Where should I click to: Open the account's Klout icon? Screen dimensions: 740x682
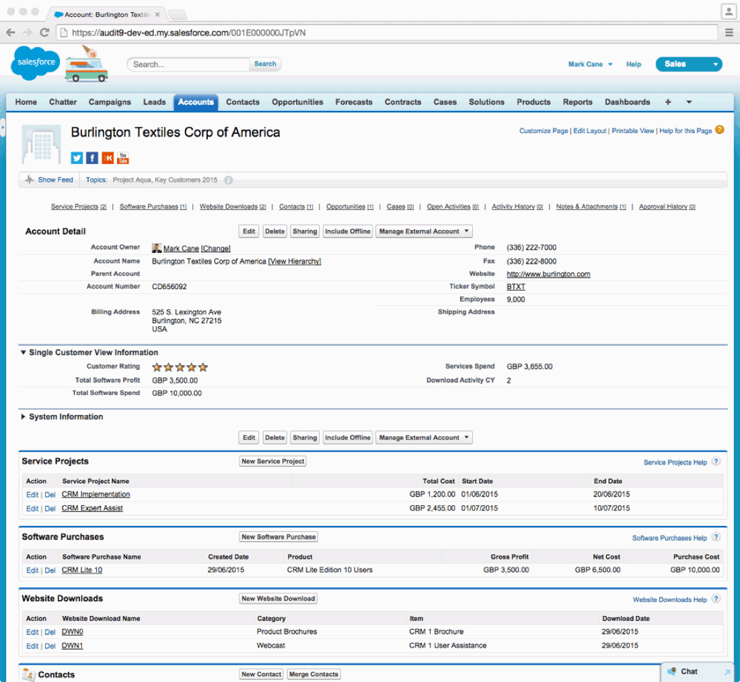(108, 158)
